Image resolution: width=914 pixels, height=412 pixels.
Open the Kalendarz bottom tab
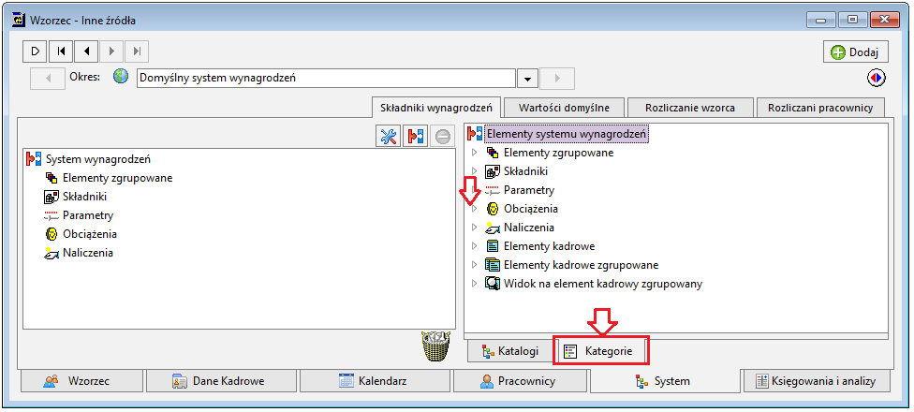(376, 381)
